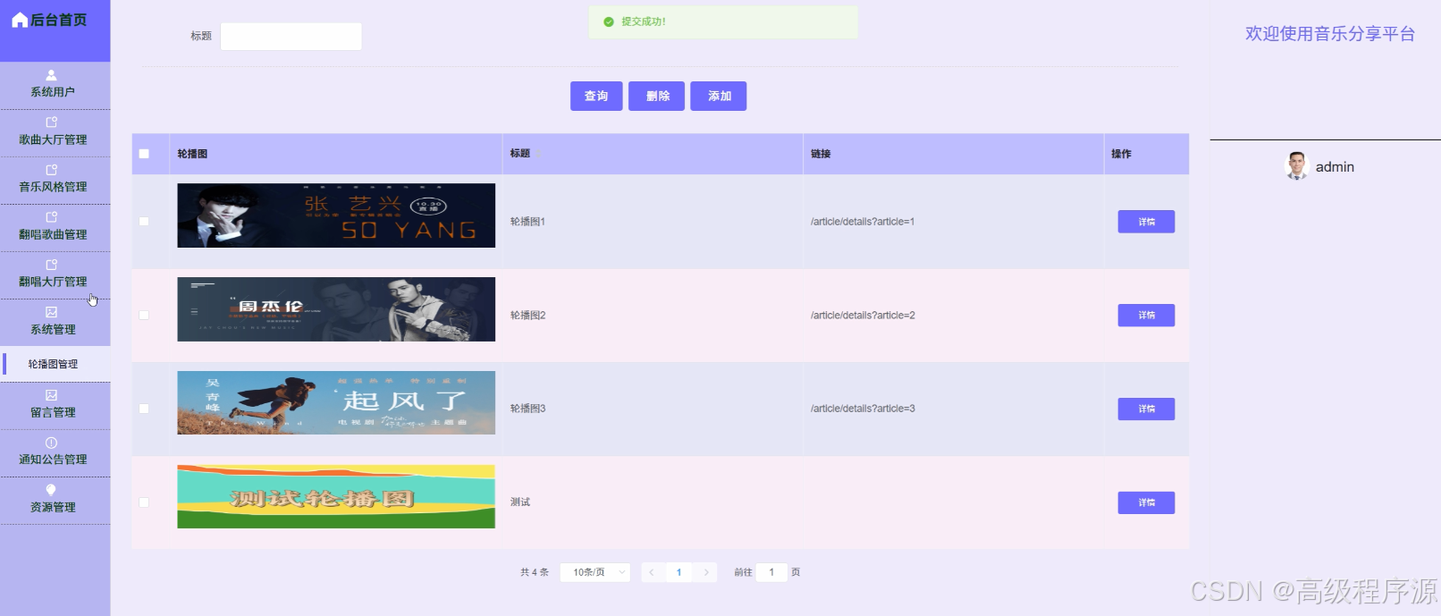Click link text /article/details?article=3
This screenshot has width=1441, height=616.
tap(863, 409)
